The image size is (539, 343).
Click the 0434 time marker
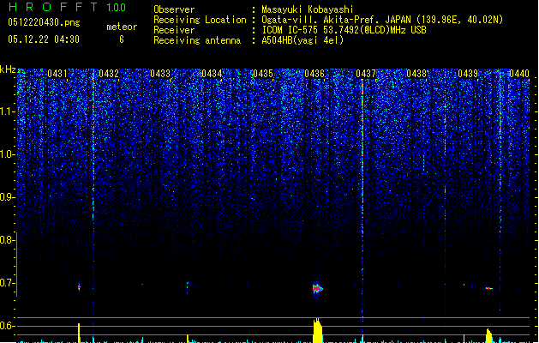[x=212, y=74]
